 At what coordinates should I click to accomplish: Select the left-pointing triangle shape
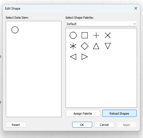tap(73, 57)
